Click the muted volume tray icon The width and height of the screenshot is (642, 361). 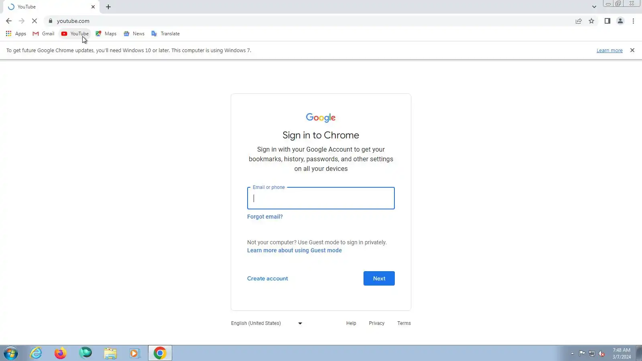(x=601, y=353)
